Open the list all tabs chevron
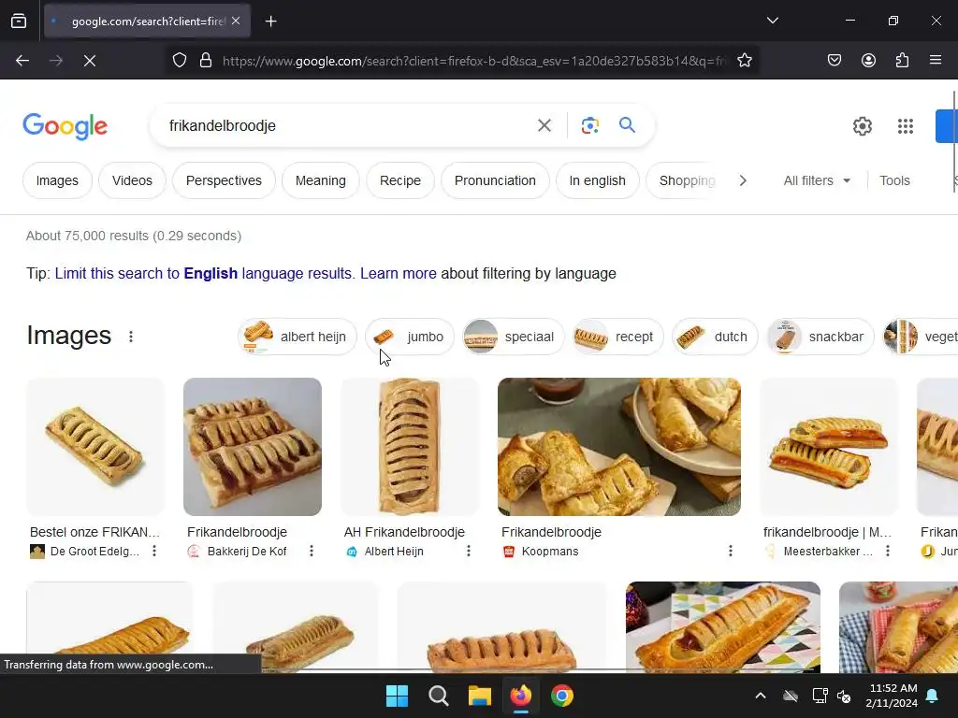The height and width of the screenshot is (718, 958). pos(772,21)
